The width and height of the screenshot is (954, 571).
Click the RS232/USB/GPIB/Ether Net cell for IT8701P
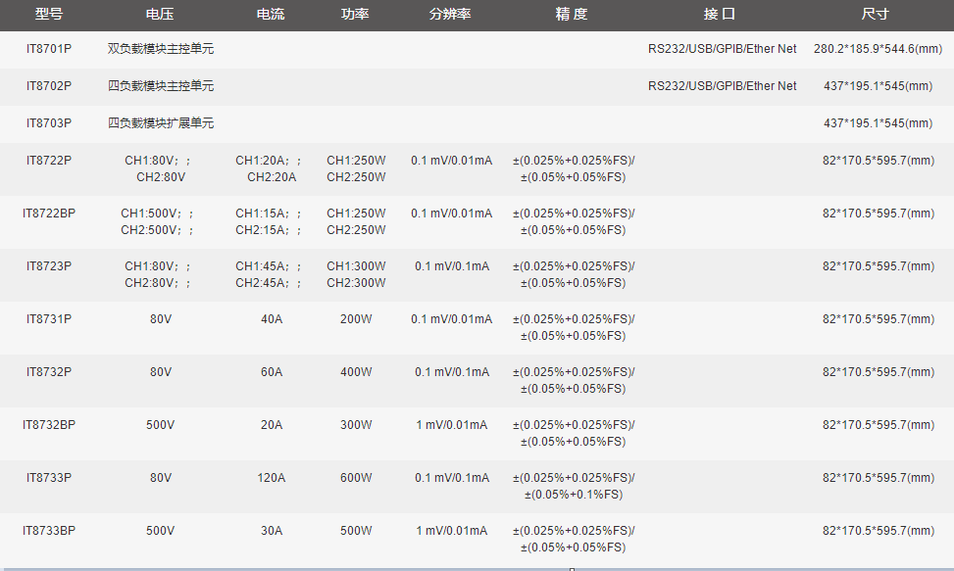point(722,47)
